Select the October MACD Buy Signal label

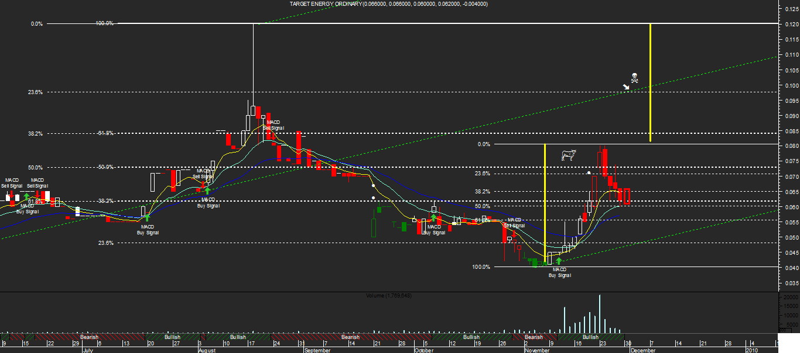(434, 230)
